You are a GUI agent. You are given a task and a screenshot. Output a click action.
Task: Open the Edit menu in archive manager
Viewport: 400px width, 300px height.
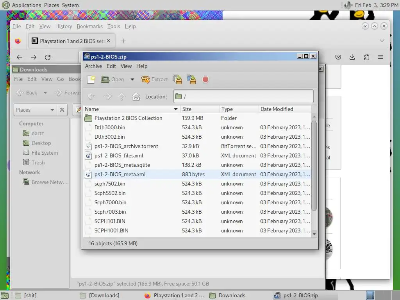(111, 66)
